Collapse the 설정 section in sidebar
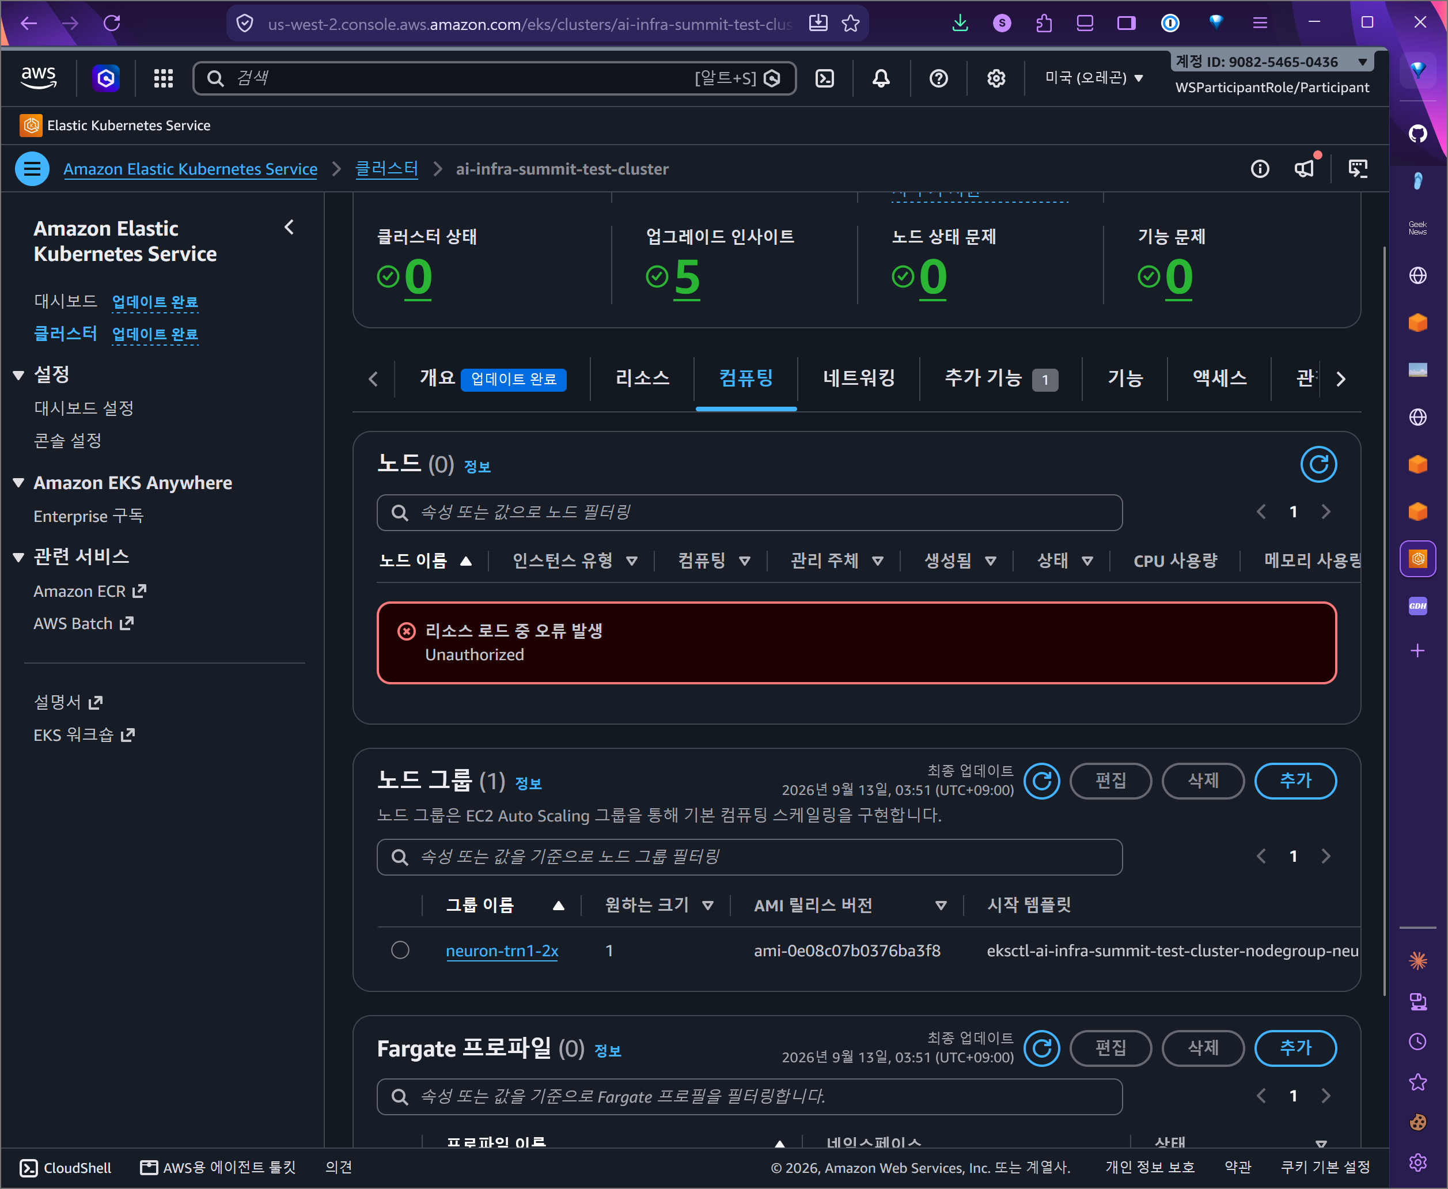This screenshot has height=1189, width=1448. (18, 374)
